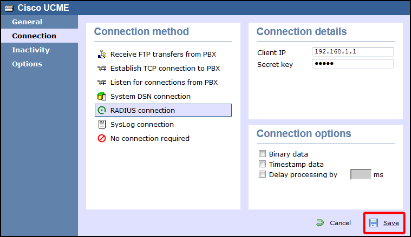Screen dimensions: 411x237
Task: Click the Save link
Action: [391, 223]
